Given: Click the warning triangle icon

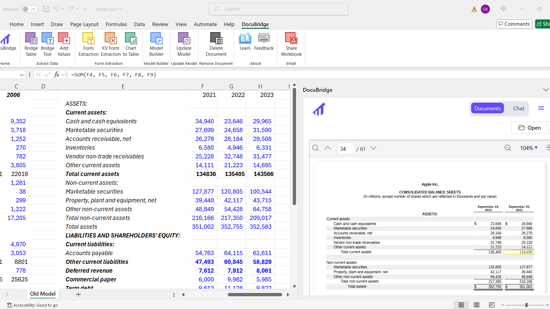Looking at the screenshot, I should coord(474,9).
